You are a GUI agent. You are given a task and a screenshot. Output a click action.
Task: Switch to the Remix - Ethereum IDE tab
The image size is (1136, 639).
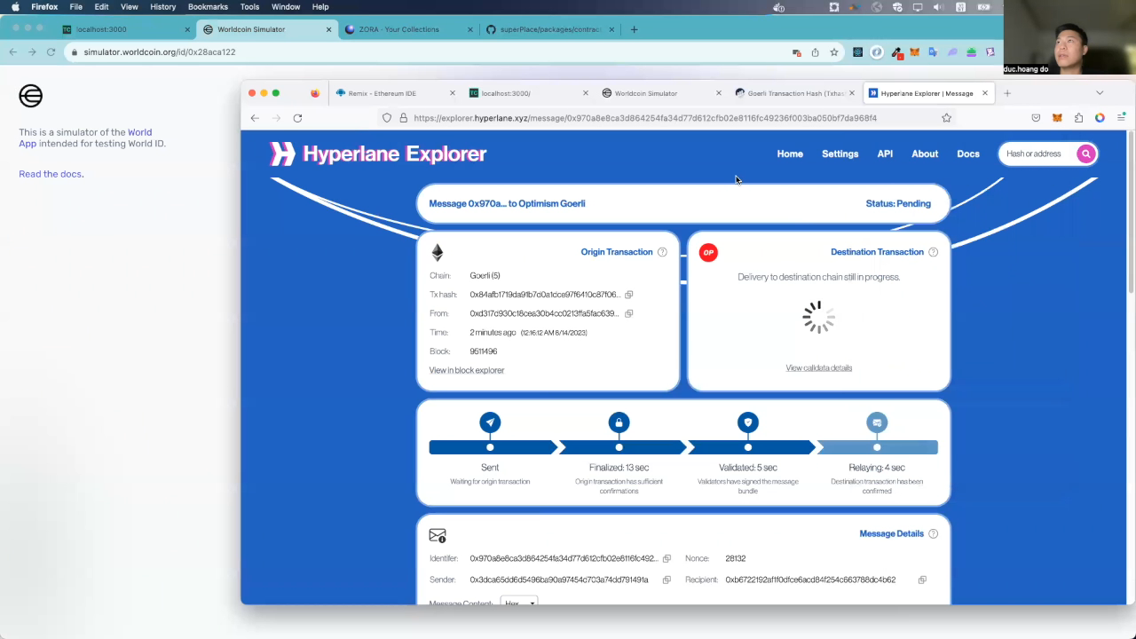coord(394,93)
